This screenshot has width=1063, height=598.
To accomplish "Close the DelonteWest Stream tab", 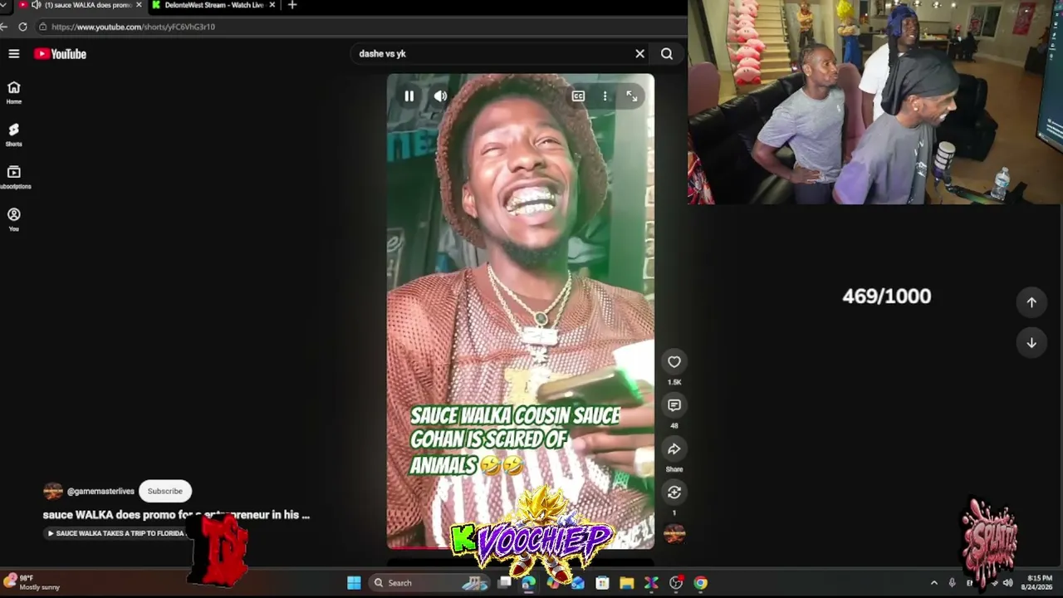I will [272, 5].
